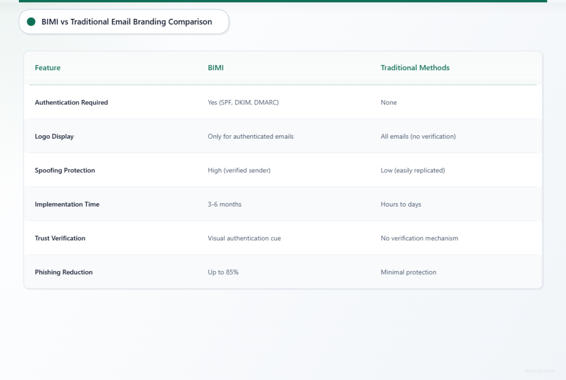Click the Yes (SPF, DKIM, DMARC) cell
Image resolution: width=566 pixels, height=380 pixels.
click(x=243, y=102)
